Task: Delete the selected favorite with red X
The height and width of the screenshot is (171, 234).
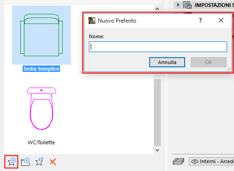Action: pyautogui.click(x=53, y=162)
